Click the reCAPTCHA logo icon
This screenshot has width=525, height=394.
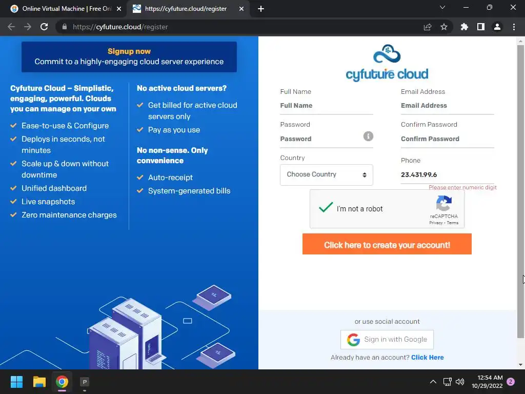coord(444,203)
